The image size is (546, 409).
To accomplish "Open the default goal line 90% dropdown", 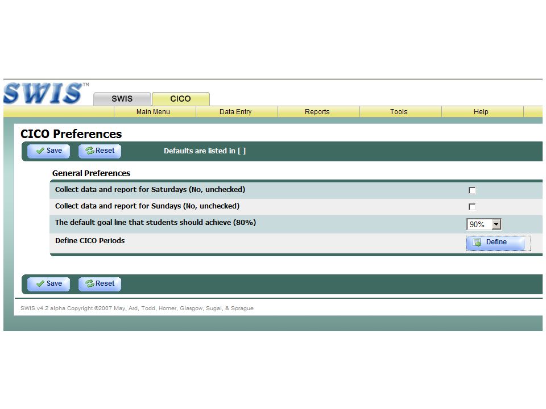I will pyautogui.click(x=483, y=224).
